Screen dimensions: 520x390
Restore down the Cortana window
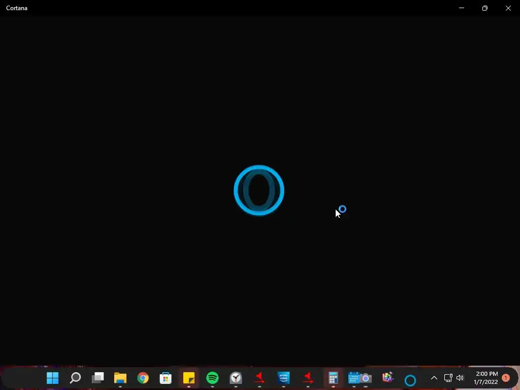pos(485,8)
